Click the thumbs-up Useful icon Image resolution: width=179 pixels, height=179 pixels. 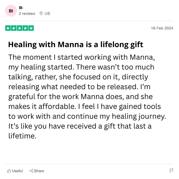coord(9,171)
